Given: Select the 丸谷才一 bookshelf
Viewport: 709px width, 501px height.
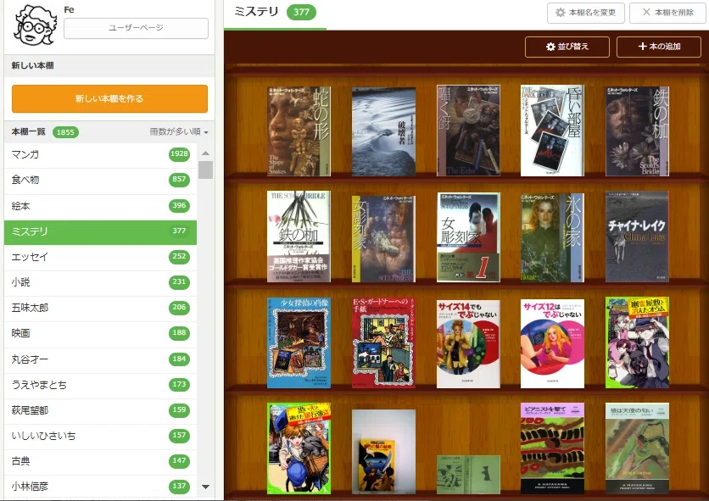Looking at the screenshot, I should (x=100, y=359).
